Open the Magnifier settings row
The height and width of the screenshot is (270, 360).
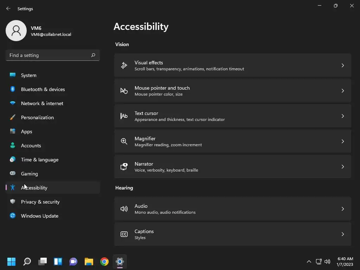tap(232, 141)
